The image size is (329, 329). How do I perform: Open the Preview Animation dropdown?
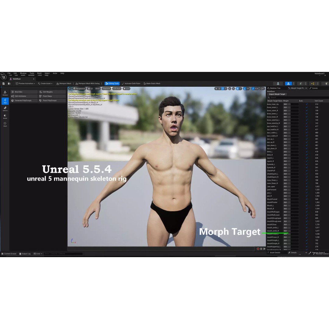(25, 83)
